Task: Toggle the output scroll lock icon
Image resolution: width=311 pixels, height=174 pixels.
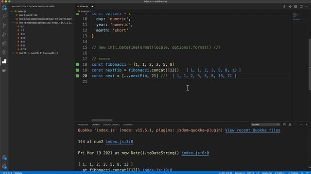Action: click(x=290, y=125)
